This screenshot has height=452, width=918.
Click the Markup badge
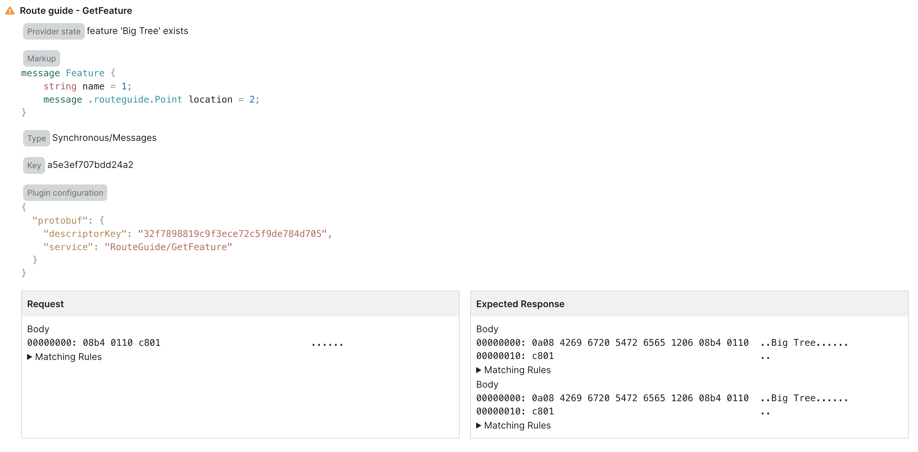click(41, 58)
